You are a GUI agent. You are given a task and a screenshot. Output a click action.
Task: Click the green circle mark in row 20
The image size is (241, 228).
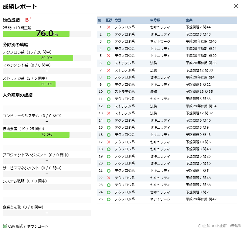(x=109, y=164)
